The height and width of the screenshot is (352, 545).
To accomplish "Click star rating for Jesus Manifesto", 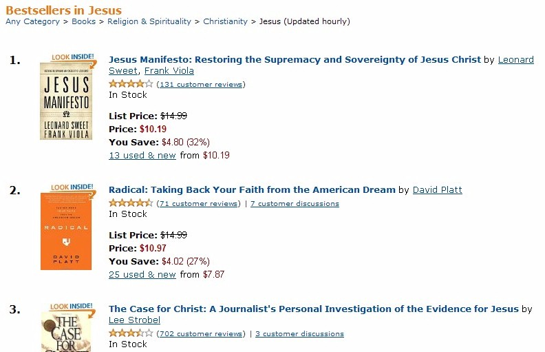I will 131,84.
